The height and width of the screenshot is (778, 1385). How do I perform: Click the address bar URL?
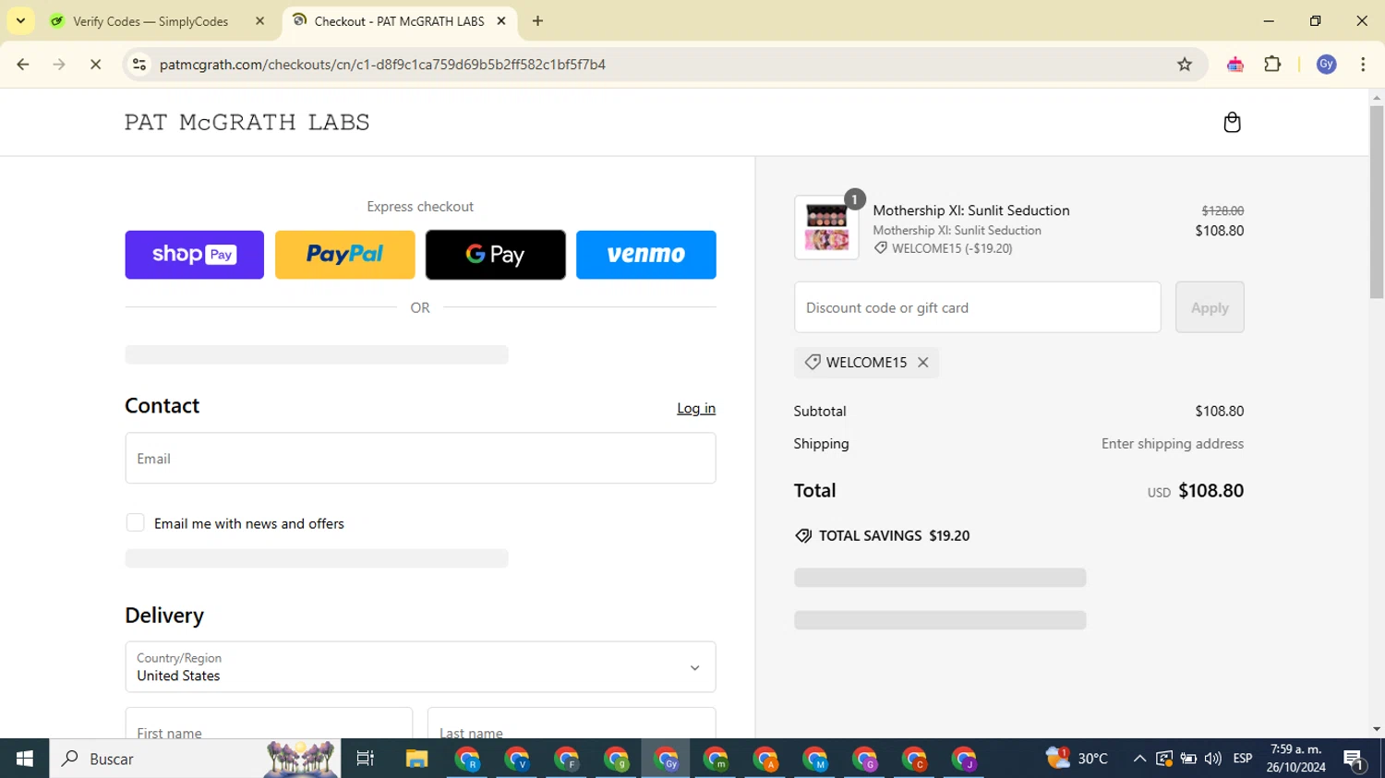(x=382, y=65)
